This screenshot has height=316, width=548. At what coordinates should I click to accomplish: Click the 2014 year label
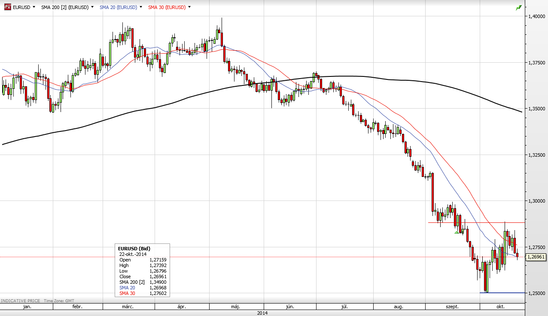coord(262,313)
